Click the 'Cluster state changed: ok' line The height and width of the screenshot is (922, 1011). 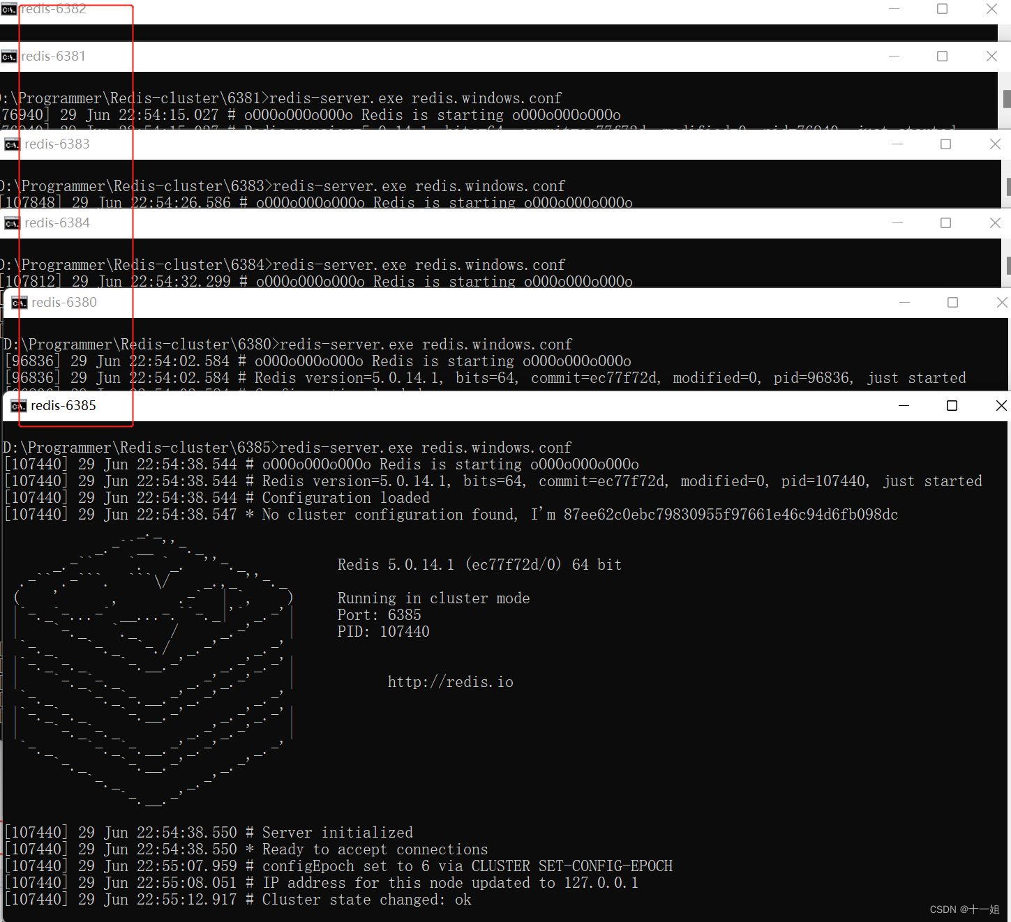pos(238,899)
